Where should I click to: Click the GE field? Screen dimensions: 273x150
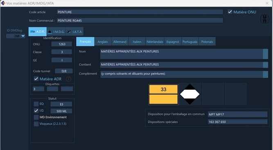[x=62, y=60]
